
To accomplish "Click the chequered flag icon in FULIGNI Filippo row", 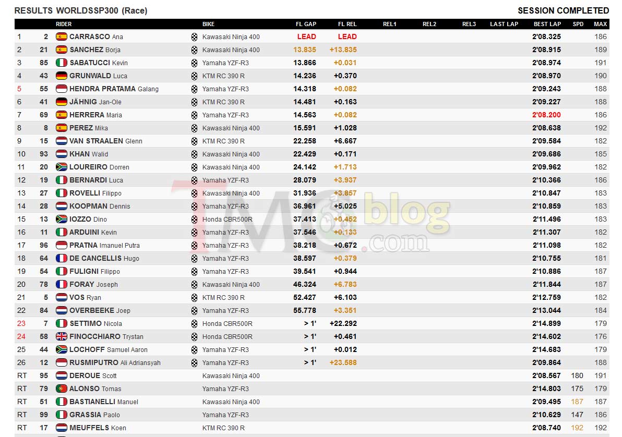I will 194,272.
